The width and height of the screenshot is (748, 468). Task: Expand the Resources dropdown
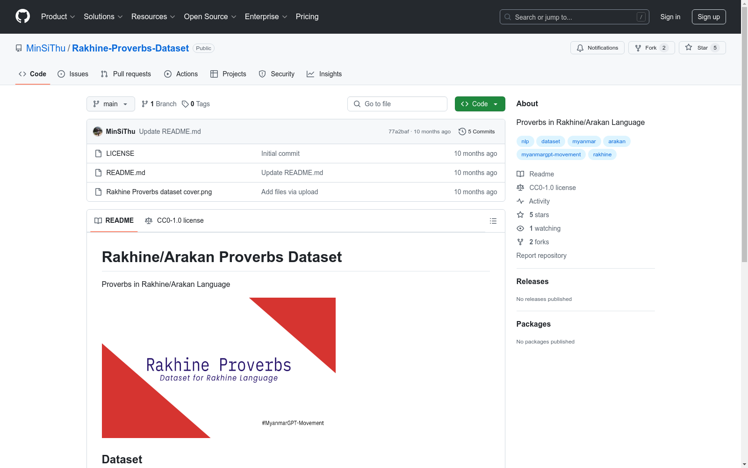click(153, 16)
